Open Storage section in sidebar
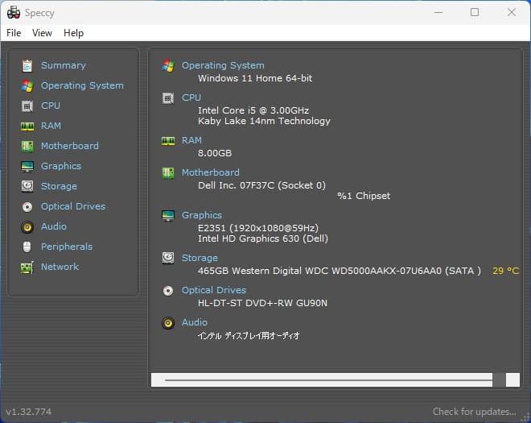 (x=59, y=186)
